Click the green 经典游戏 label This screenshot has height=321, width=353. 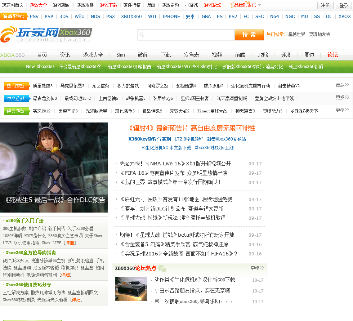(x=17, y=111)
